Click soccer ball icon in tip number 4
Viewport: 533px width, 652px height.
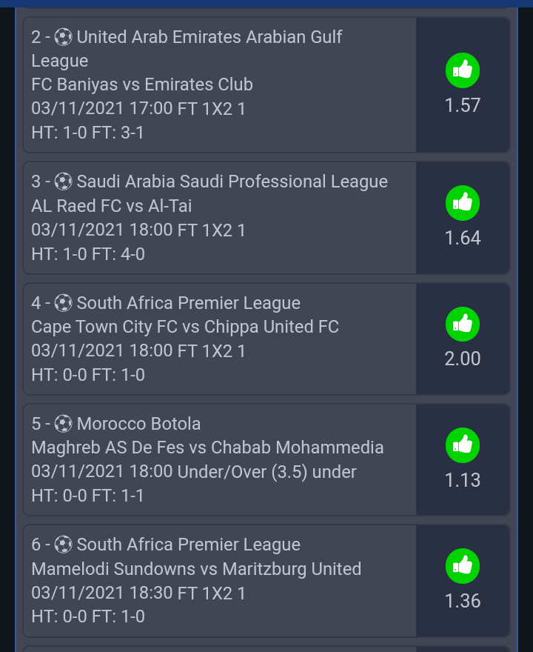click(64, 302)
